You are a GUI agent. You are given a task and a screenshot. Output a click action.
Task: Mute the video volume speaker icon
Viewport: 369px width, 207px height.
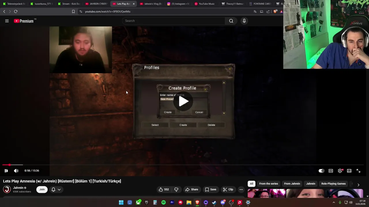pos(16,171)
